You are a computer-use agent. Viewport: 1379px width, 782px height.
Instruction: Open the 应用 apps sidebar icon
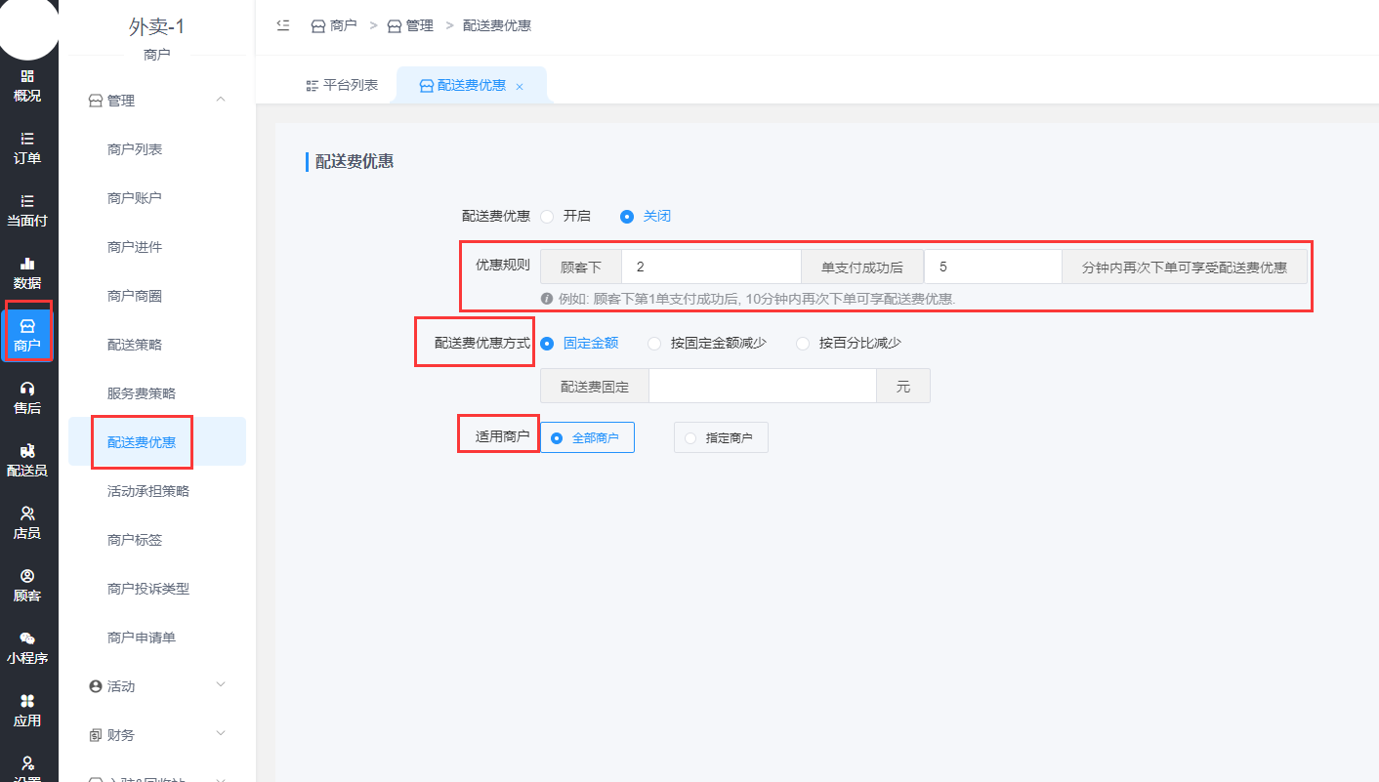click(27, 711)
